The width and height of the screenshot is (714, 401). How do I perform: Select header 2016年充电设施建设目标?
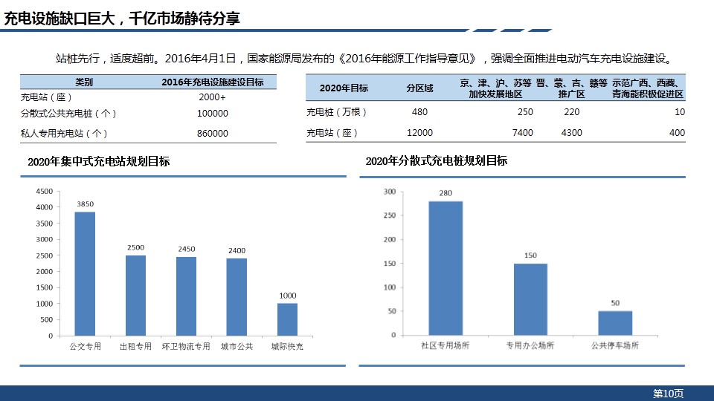tap(212, 82)
